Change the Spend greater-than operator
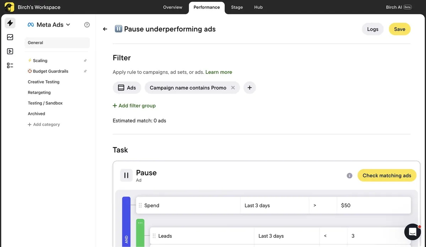This screenshot has width=426, height=247. click(x=323, y=205)
